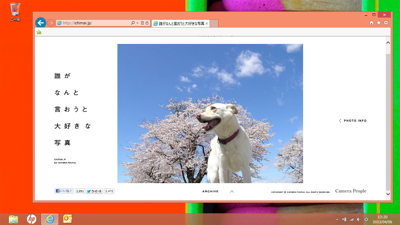Refresh the page with the reload icon
This screenshot has height=225, width=400.
tap(147, 23)
